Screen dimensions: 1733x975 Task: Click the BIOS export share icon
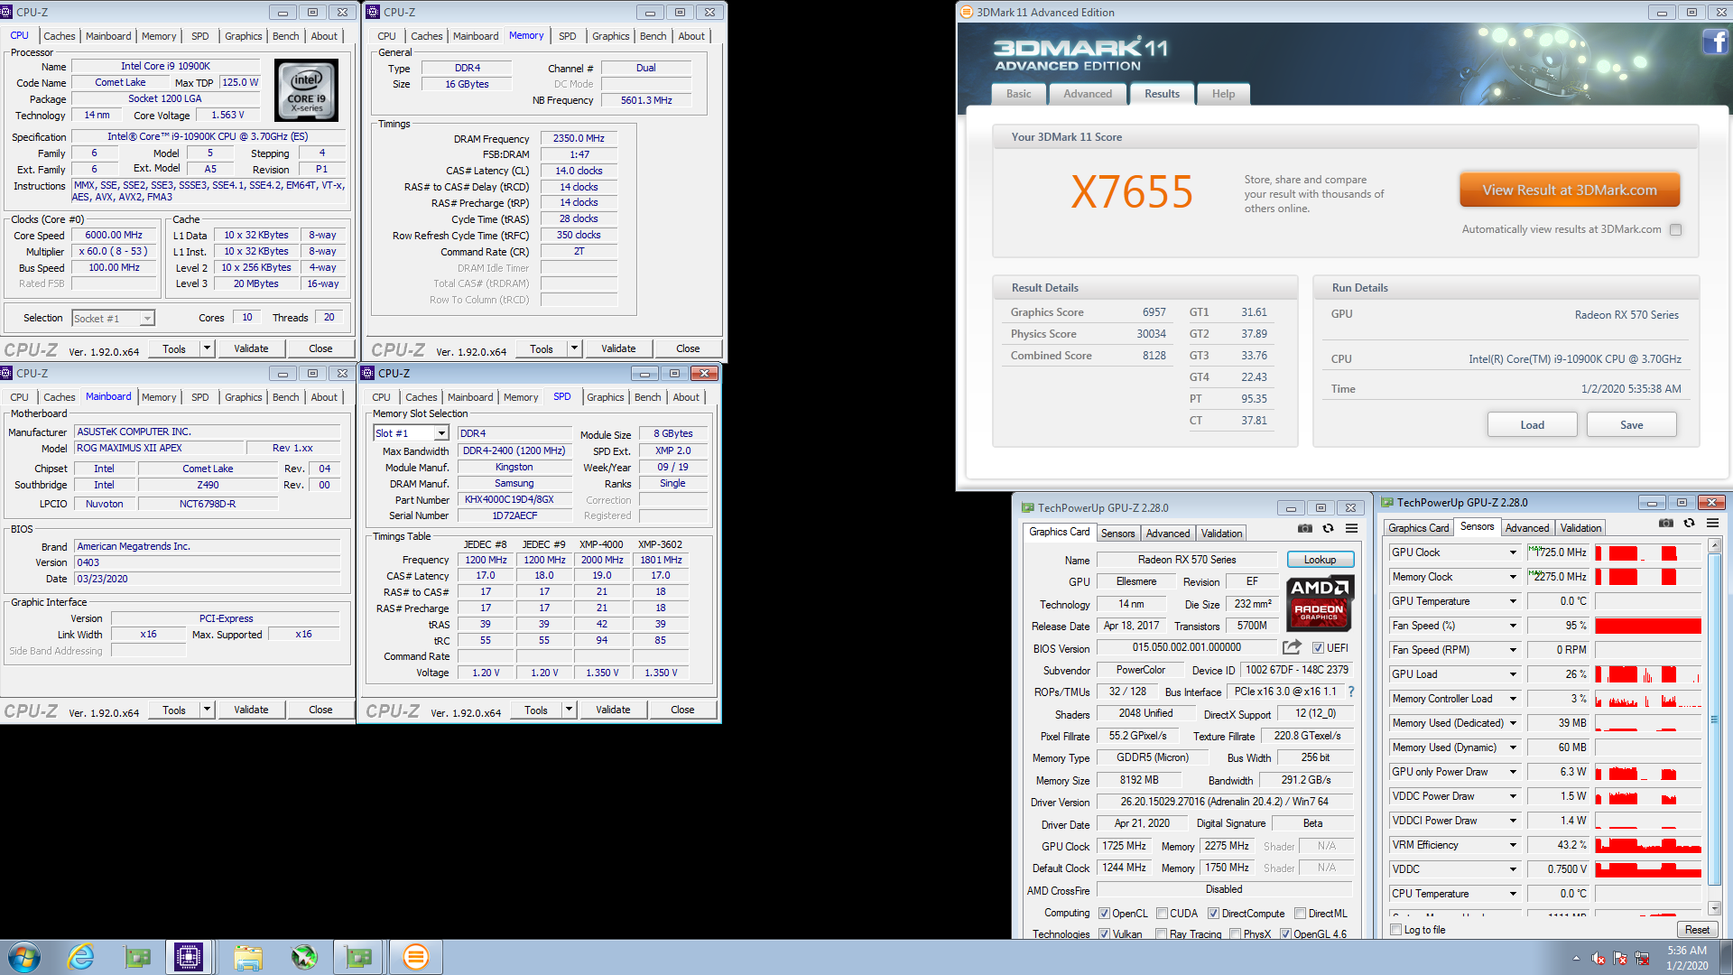pos(1292,647)
